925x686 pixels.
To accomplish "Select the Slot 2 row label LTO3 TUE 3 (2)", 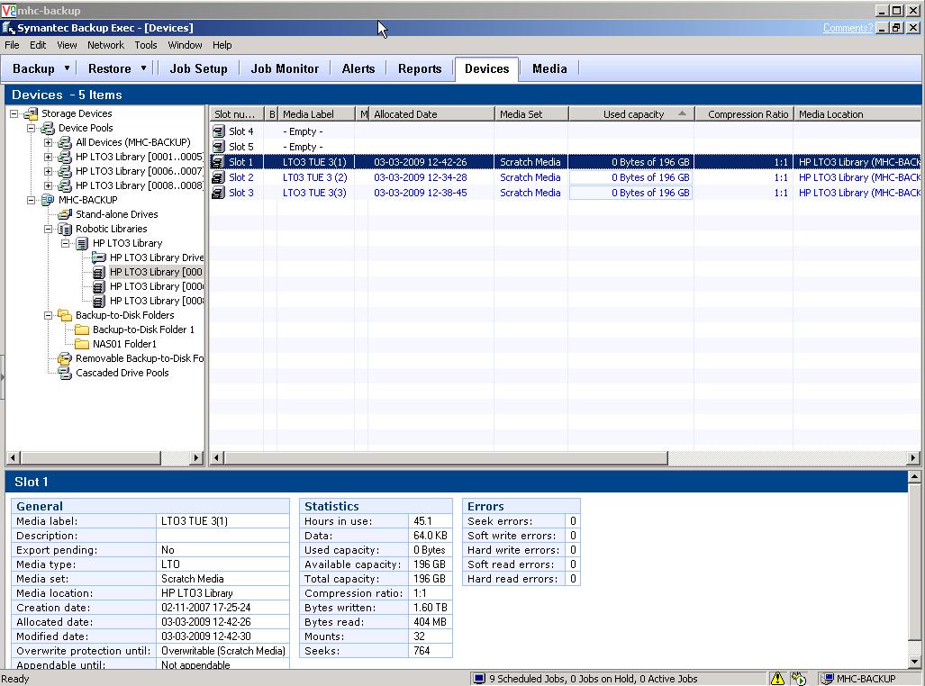I will click(x=315, y=177).
